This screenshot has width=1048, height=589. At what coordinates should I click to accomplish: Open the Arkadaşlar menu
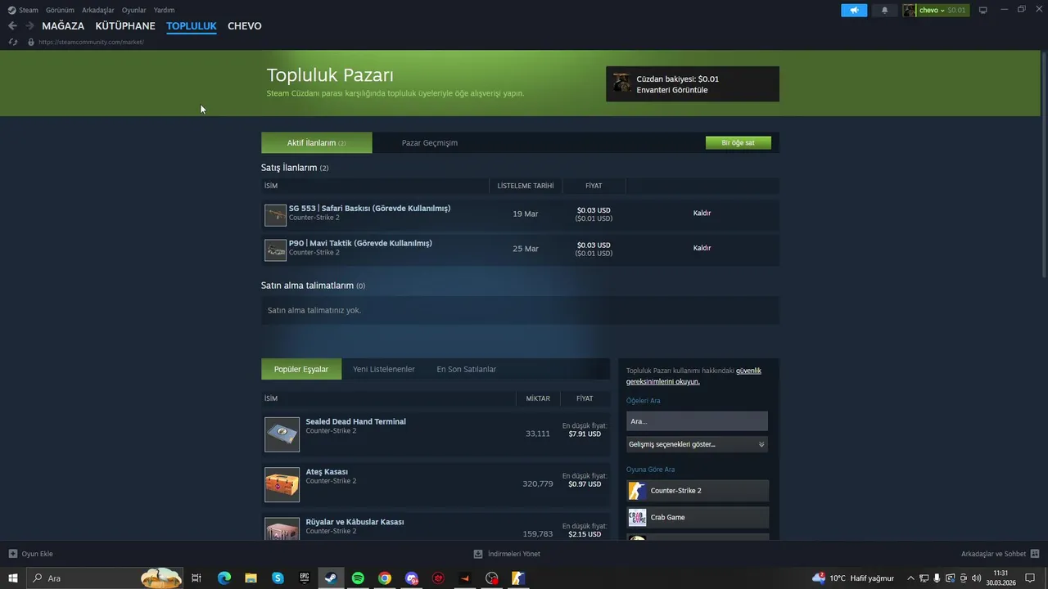[x=98, y=11]
